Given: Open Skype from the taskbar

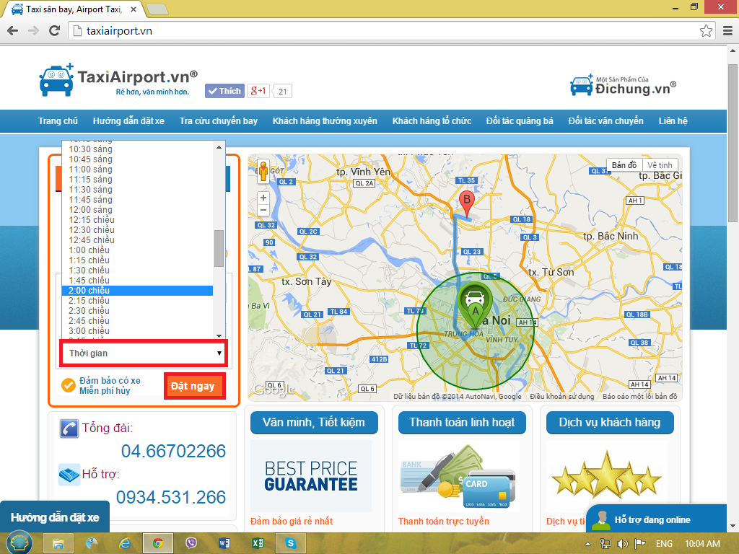Looking at the screenshot, I should [x=290, y=543].
